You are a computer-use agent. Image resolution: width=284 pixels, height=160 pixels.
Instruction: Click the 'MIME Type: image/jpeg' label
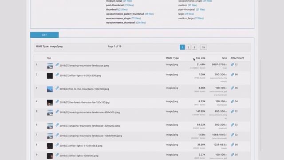[49, 46]
